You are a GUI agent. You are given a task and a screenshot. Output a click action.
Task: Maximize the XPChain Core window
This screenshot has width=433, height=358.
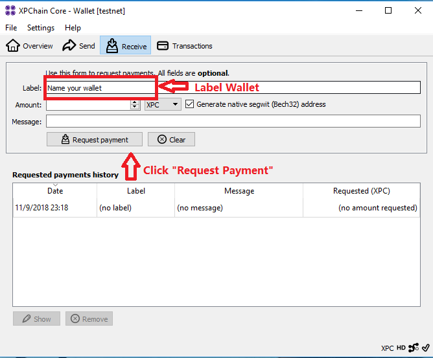pos(388,11)
